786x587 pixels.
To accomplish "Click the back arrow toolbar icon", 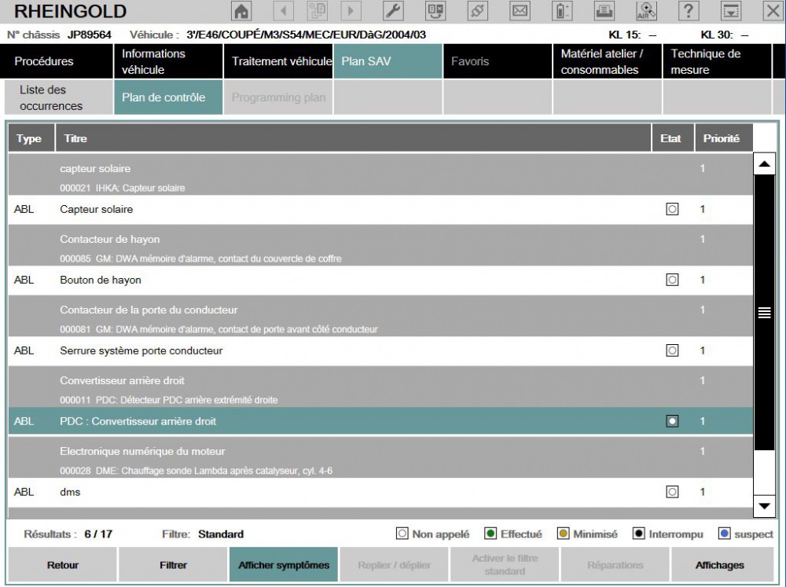I will click(284, 10).
